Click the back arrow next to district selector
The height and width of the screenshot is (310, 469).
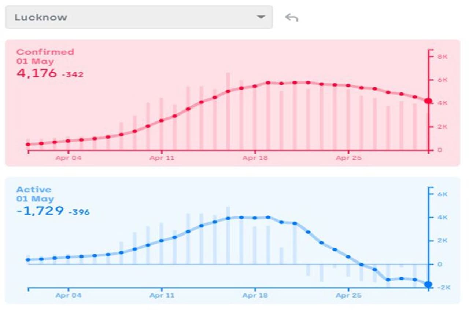pyautogui.click(x=292, y=17)
